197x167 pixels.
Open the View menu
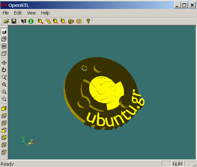(31, 13)
